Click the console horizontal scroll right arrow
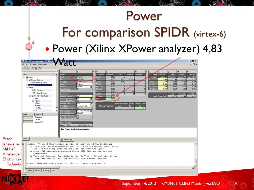The image size is (254, 190). click(x=193, y=168)
